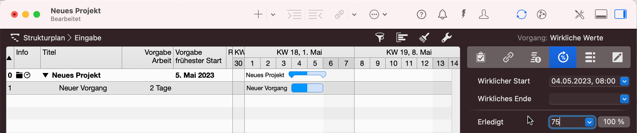This screenshot has height=133, width=637.
Task: Show notifications bell
Action: tap(442, 14)
